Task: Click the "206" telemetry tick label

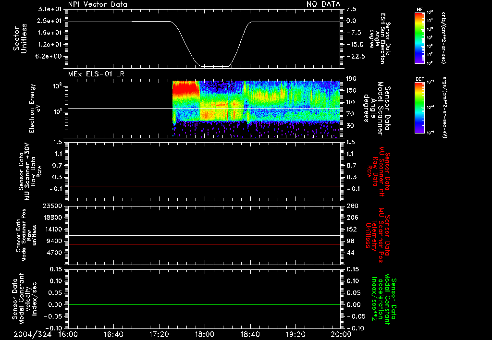Action: (351, 218)
